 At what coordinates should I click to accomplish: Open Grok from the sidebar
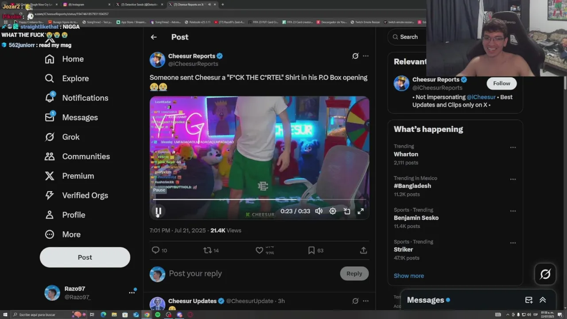(62, 137)
